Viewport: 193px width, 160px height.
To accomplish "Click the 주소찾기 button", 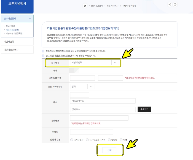I will [x=144, y=109].
